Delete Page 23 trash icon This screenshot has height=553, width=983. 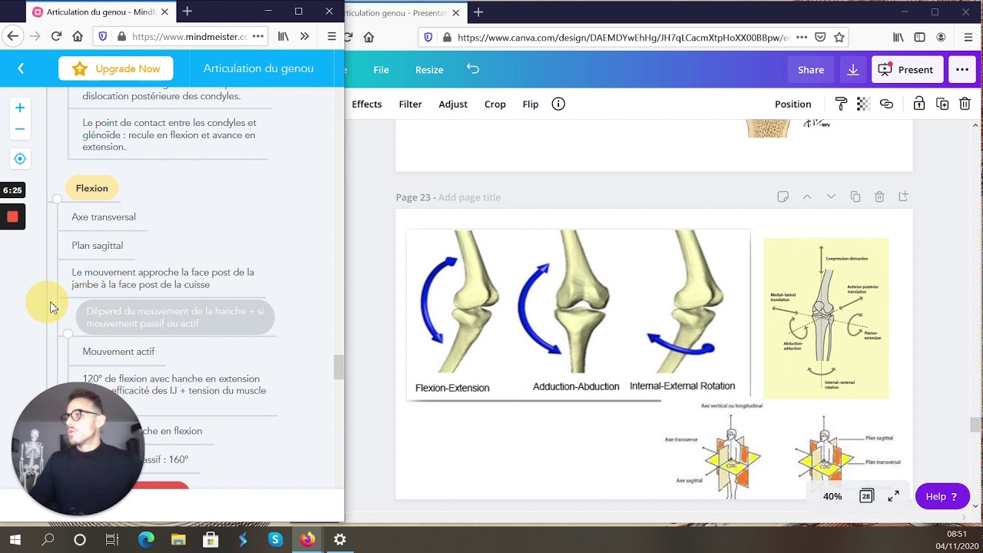[x=879, y=197]
